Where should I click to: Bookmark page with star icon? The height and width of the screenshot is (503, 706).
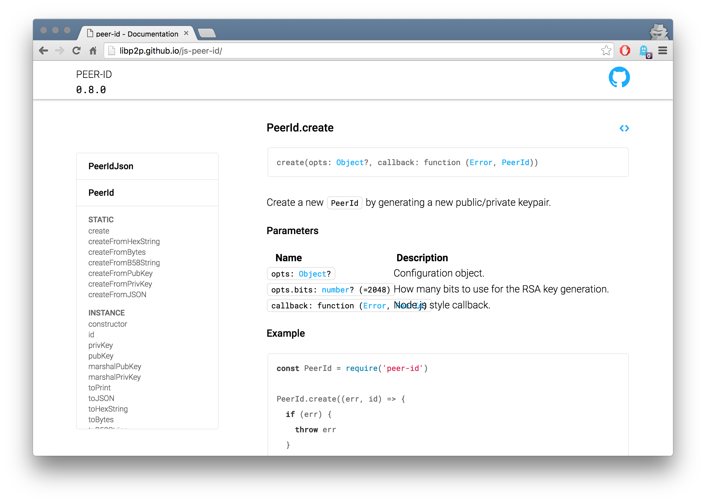click(x=606, y=50)
